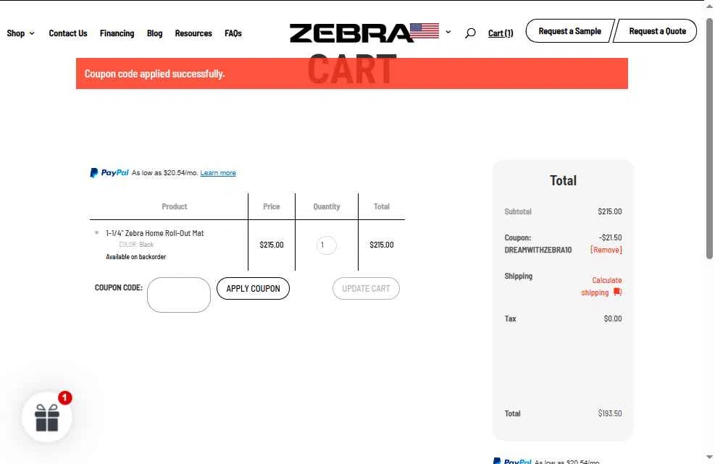Click the Quantity column header
Image resolution: width=715 pixels, height=464 pixels.
(x=327, y=206)
